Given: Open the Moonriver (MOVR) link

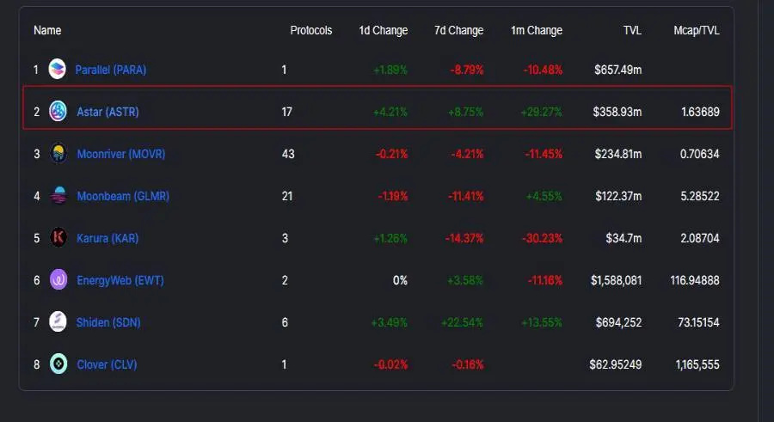Looking at the screenshot, I should click(x=121, y=154).
